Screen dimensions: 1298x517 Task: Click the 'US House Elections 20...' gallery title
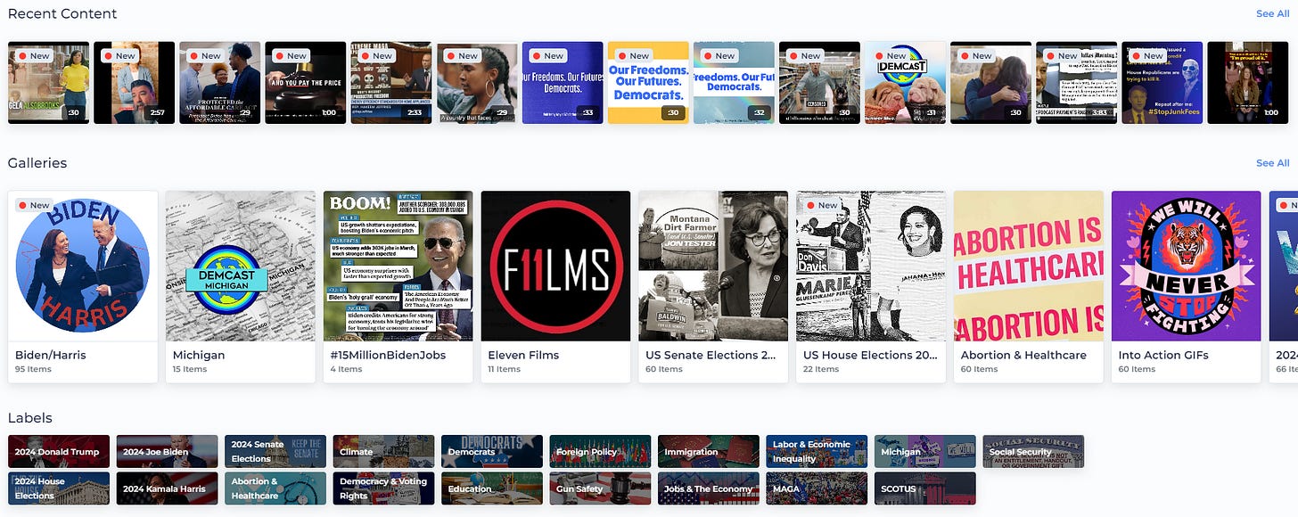pyautogui.click(x=870, y=355)
